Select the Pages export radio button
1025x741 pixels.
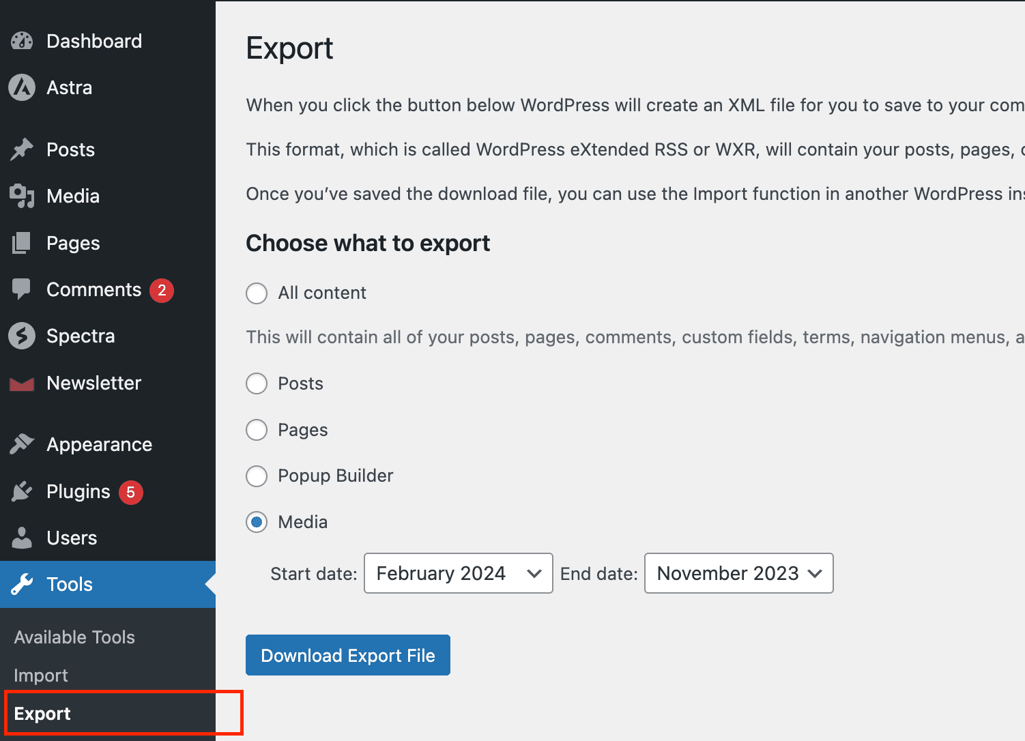coord(257,430)
